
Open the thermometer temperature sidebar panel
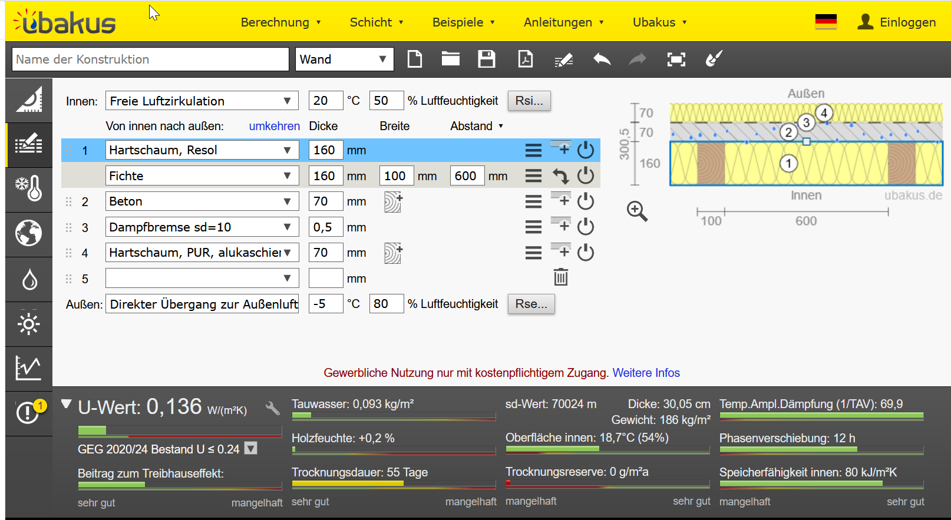29,188
